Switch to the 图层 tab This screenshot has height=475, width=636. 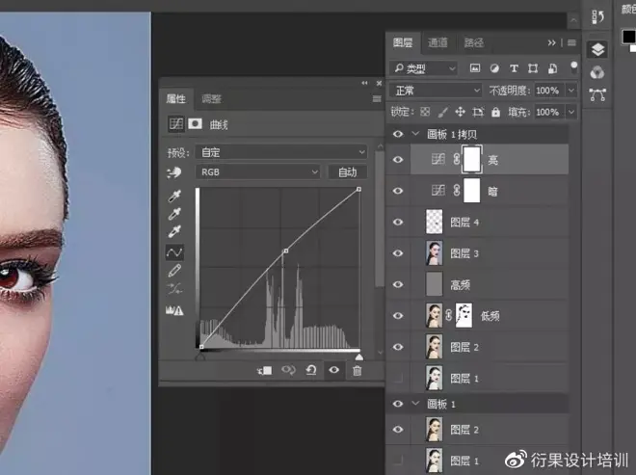(403, 42)
